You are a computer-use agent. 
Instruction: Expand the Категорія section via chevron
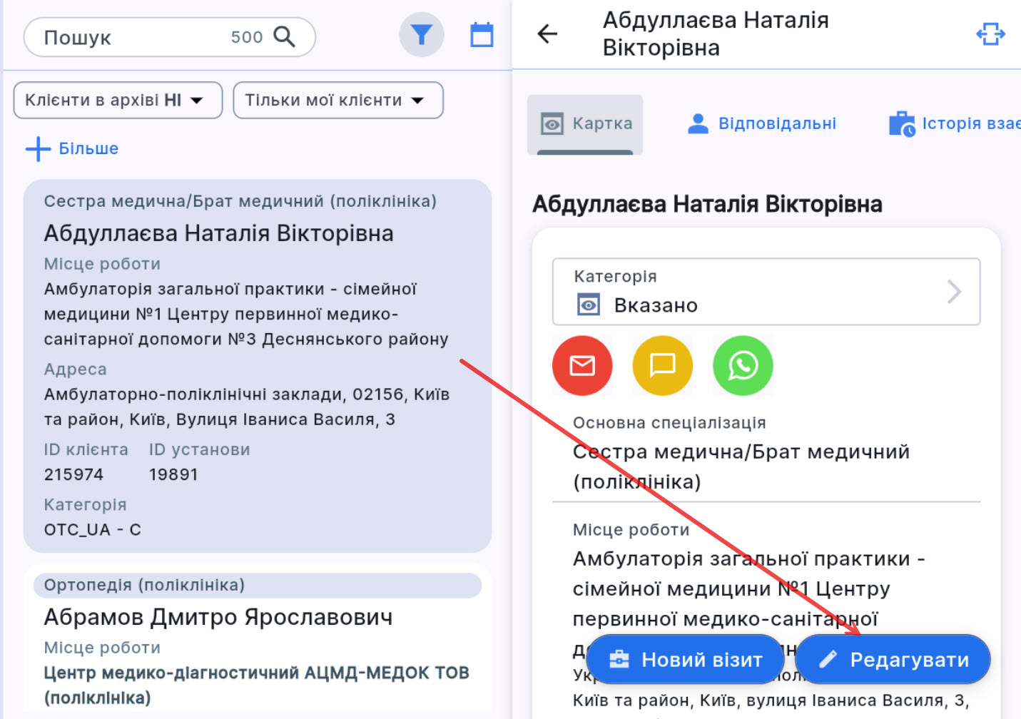click(x=955, y=292)
